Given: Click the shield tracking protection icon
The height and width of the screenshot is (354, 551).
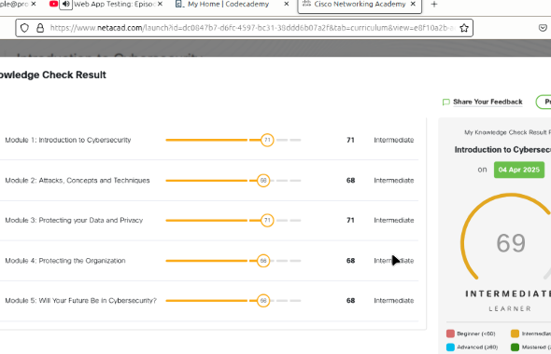Looking at the screenshot, I should point(24,28).
